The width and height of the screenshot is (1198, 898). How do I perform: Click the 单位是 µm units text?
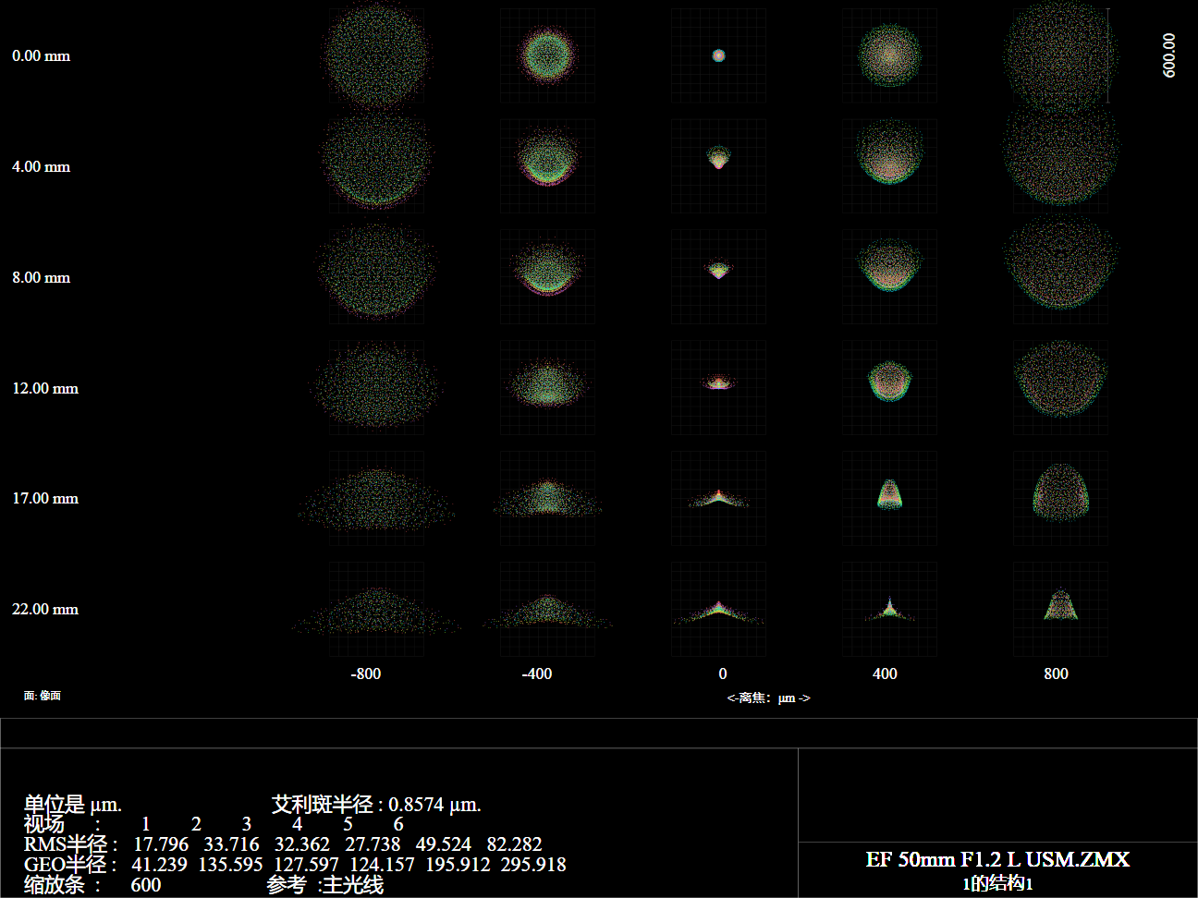[x=73, y=804]
